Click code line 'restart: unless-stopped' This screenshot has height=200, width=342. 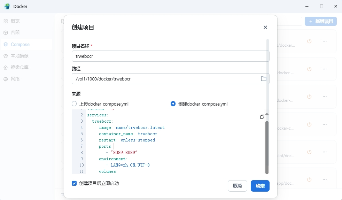[x=127, y=140]
